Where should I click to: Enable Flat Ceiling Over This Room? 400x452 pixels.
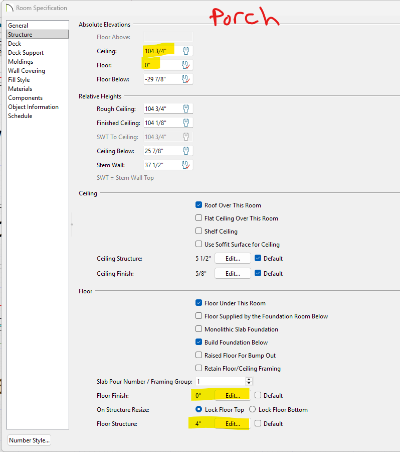click(199, 218)
